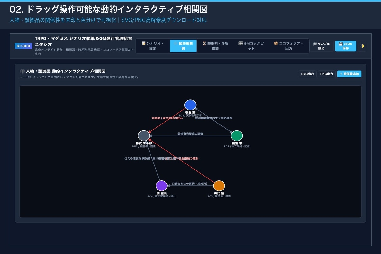Open the シナリオ・設定 tab

point(152,46)
